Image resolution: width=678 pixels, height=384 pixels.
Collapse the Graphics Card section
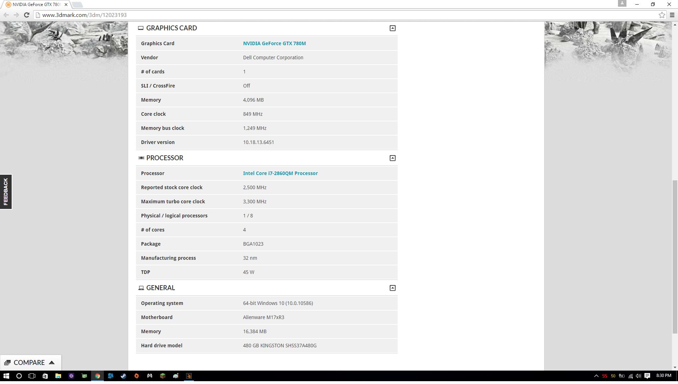[x=392, y=28]
